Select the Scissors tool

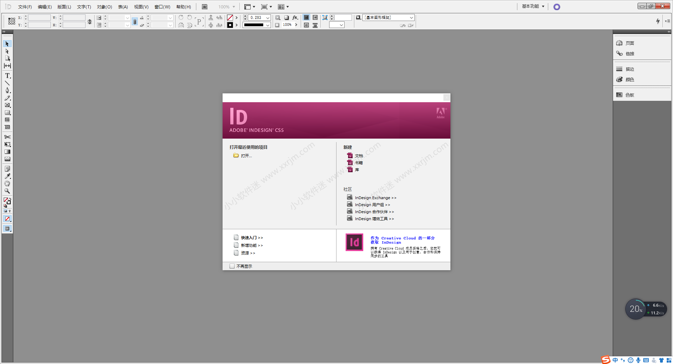(7, 137)
